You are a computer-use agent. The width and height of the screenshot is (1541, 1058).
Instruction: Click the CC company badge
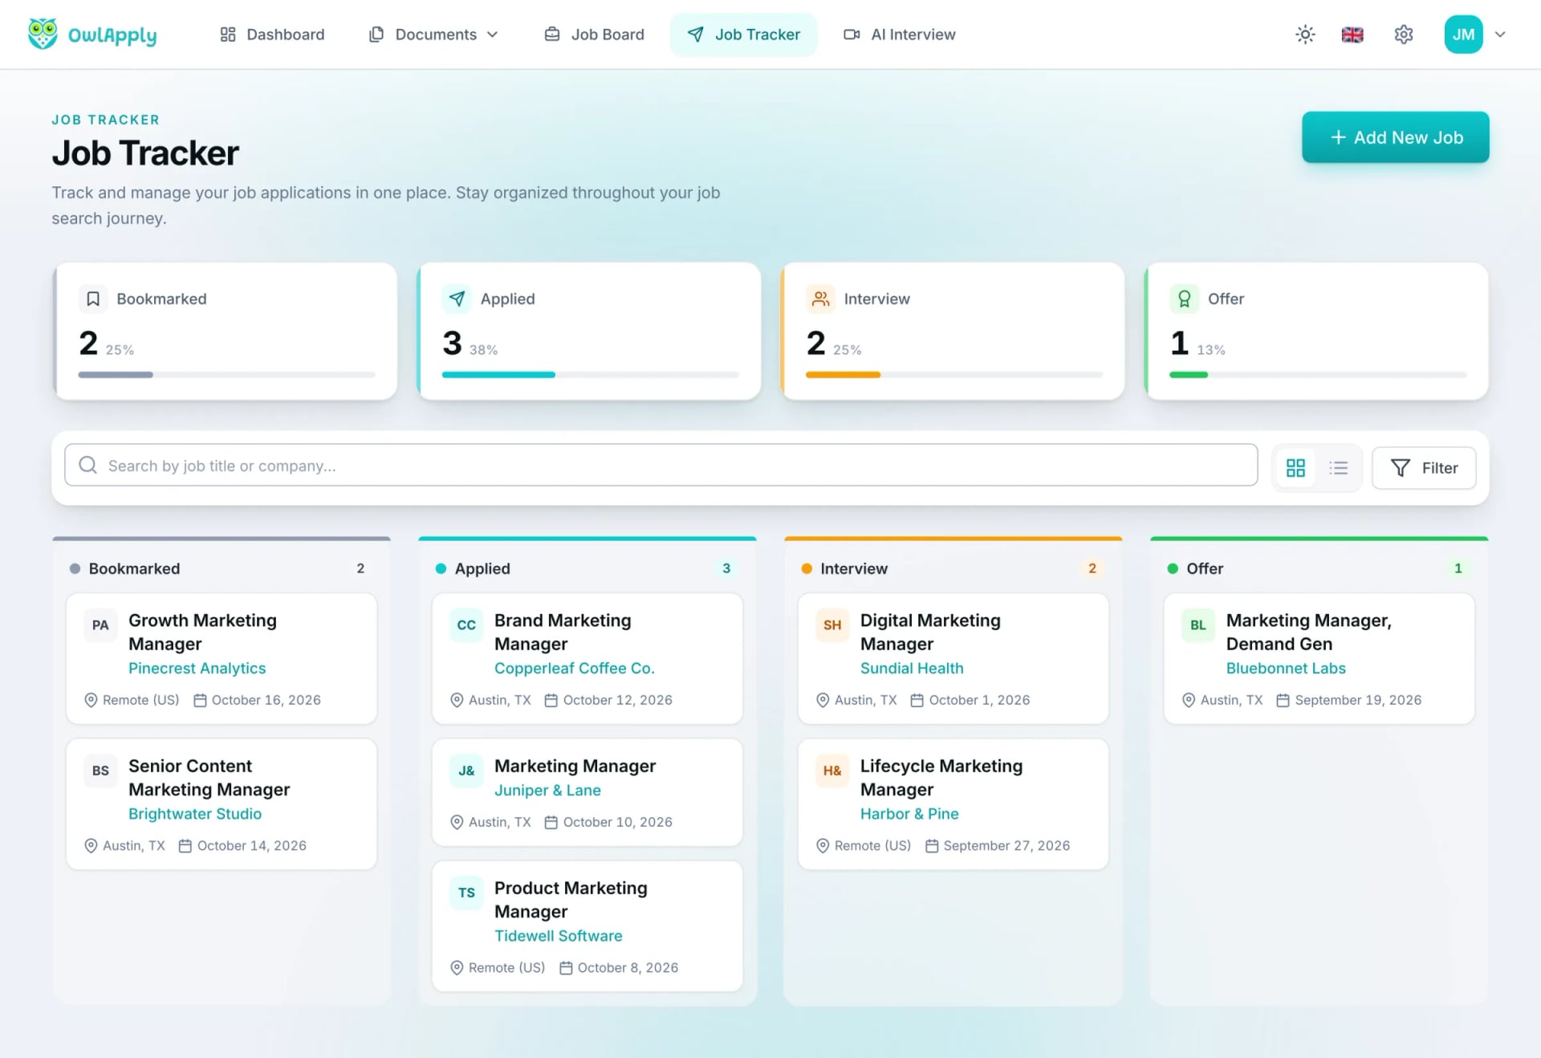coord(466,625)
